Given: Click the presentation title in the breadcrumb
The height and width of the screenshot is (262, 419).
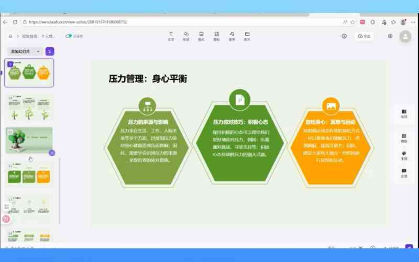Looking at the screenshot, I should (39, 36).
